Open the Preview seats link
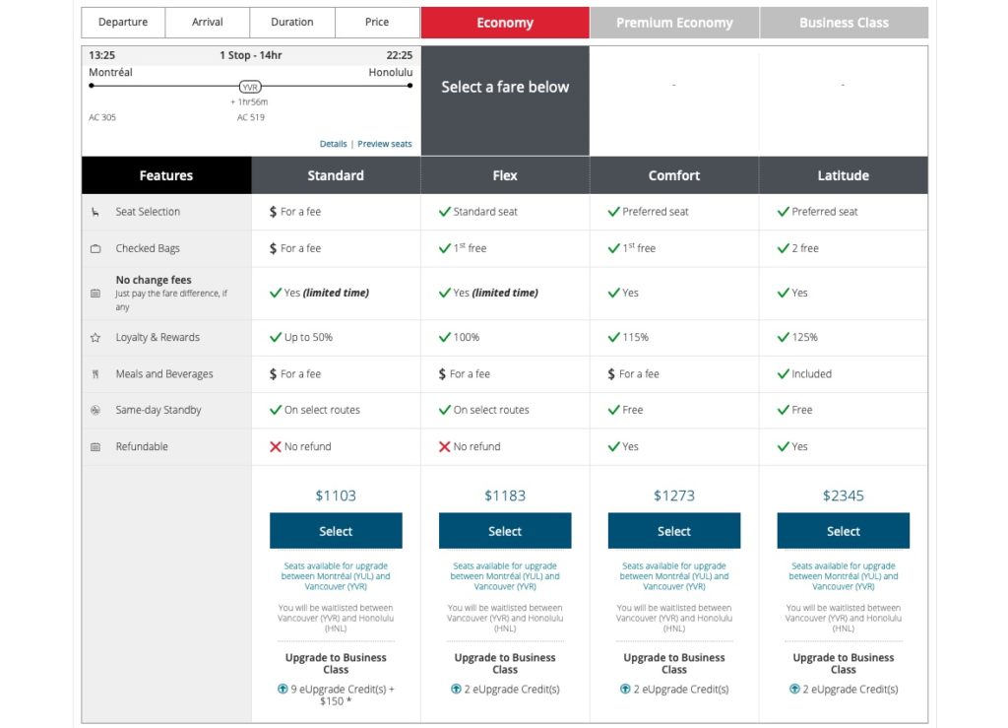 [x=385, y=144]
